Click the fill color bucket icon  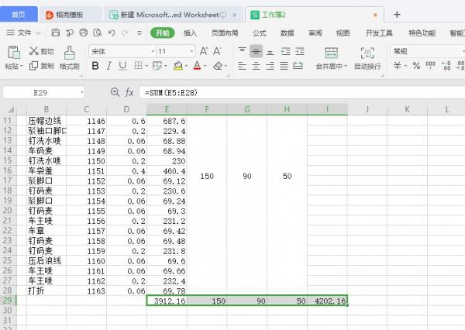point(178,66)
